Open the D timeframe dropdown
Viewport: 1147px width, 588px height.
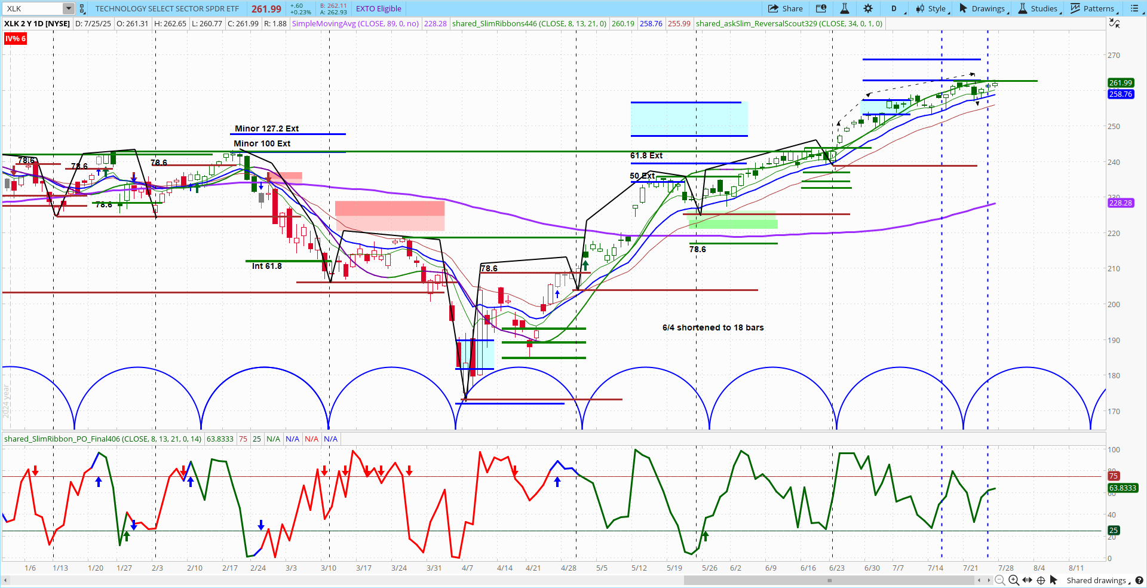click(895, 8)
